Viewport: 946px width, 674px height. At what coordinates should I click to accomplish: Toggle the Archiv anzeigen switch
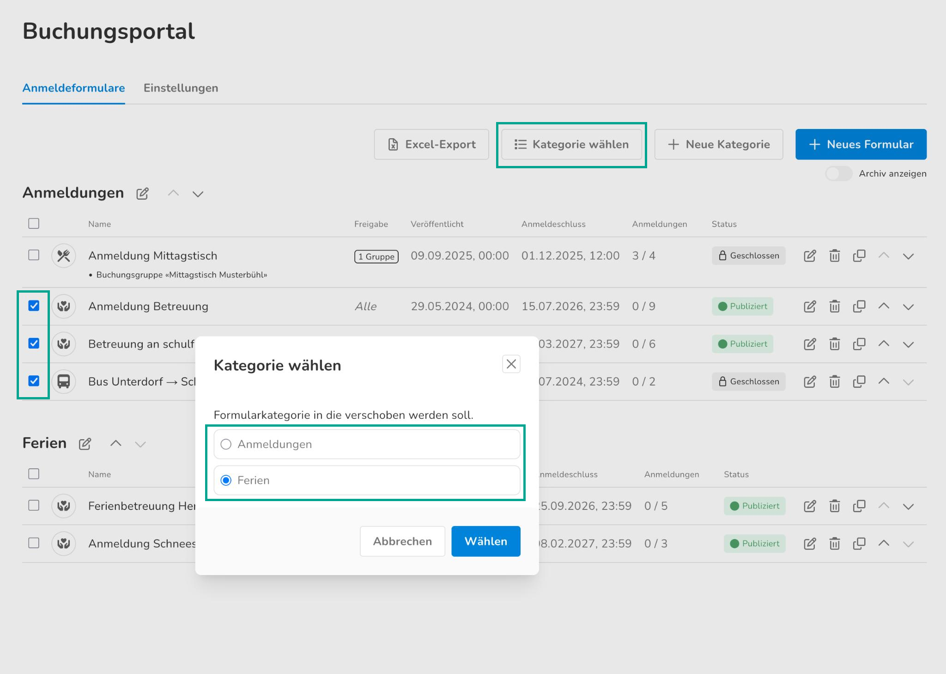pos(839,174)
